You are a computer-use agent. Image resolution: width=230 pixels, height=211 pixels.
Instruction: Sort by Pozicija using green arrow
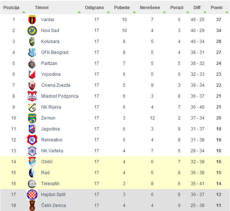24,12
